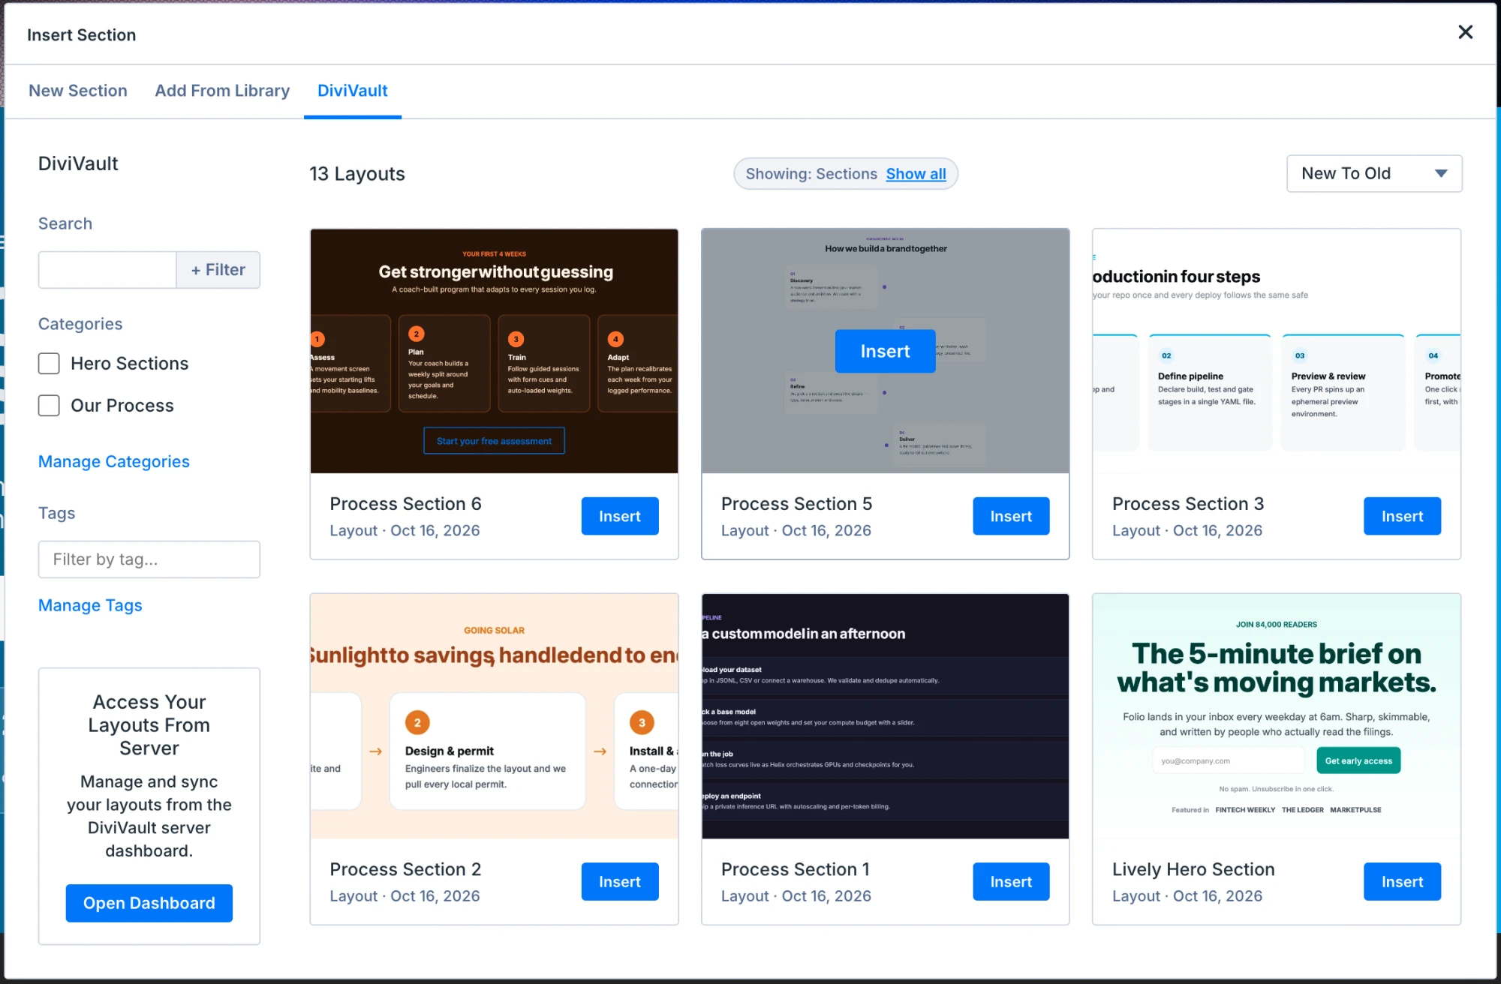1501x984 pixels.
Task: Click the Process Section 6 title
Action: [406, 504]
